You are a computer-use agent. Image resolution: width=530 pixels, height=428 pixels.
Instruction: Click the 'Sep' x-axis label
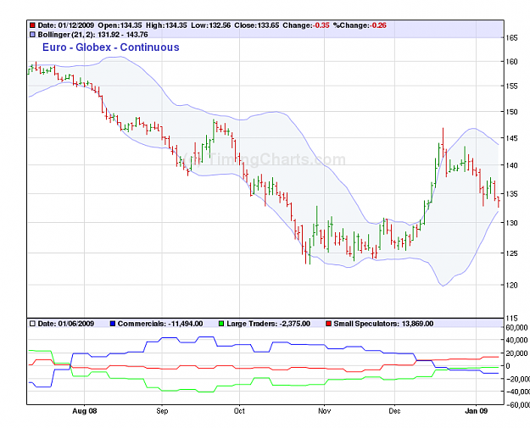tap(162, 411)
